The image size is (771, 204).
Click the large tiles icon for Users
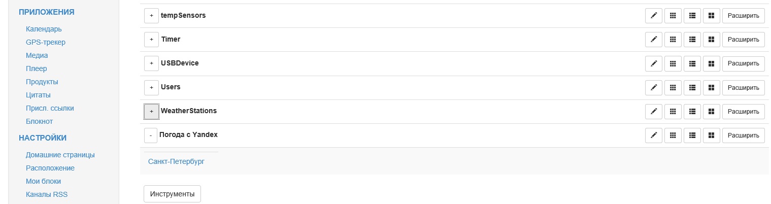tap(711, 87)
